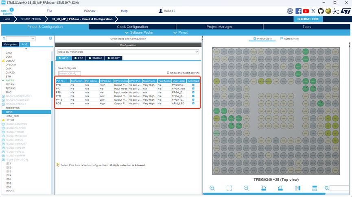This screenshot has height=197, width=352.
Task: Zoom in on the pinout view
Action: 212,188
